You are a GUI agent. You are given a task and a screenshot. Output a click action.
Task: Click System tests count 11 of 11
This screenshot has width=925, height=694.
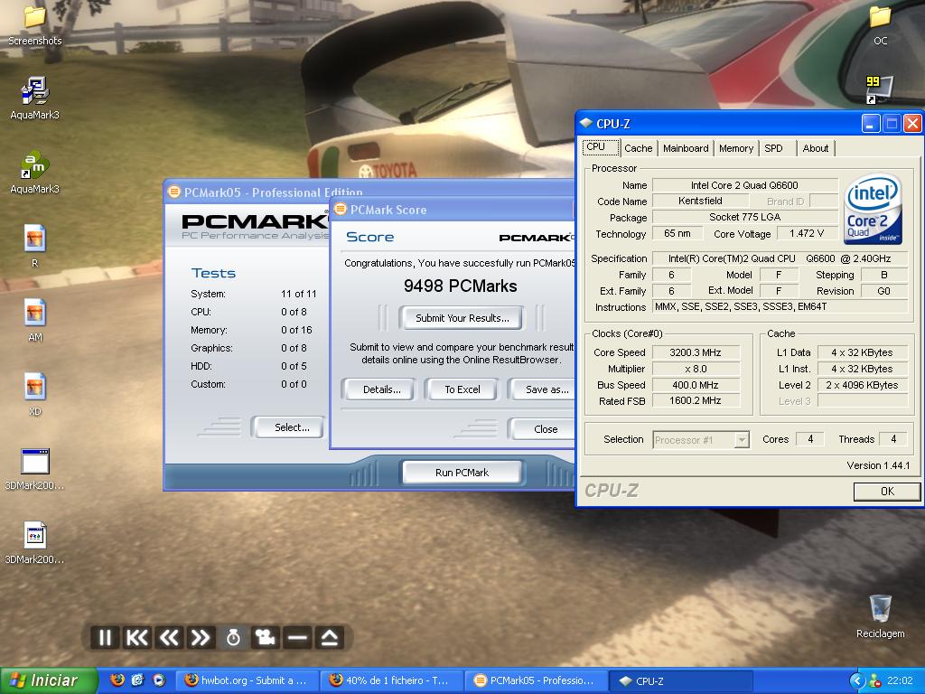[298, 294]
